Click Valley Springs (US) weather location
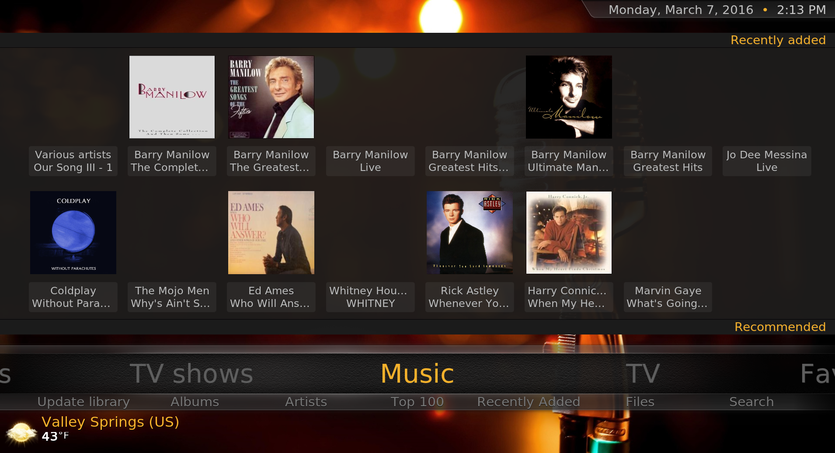The image size is (835, 453). pos(110,422)
